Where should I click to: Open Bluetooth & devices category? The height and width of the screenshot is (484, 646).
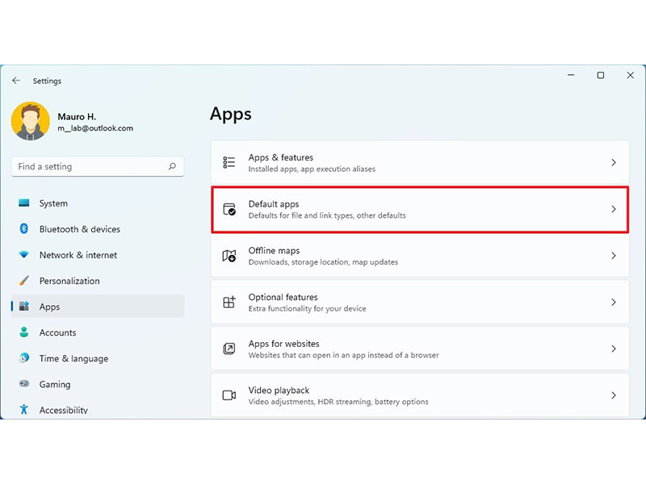[98, 229]
